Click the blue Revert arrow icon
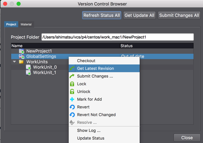203x143 pixels. pyautogui.click(x=72, y=107)
